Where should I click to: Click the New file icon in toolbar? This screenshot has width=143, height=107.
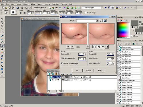[3, 8]
